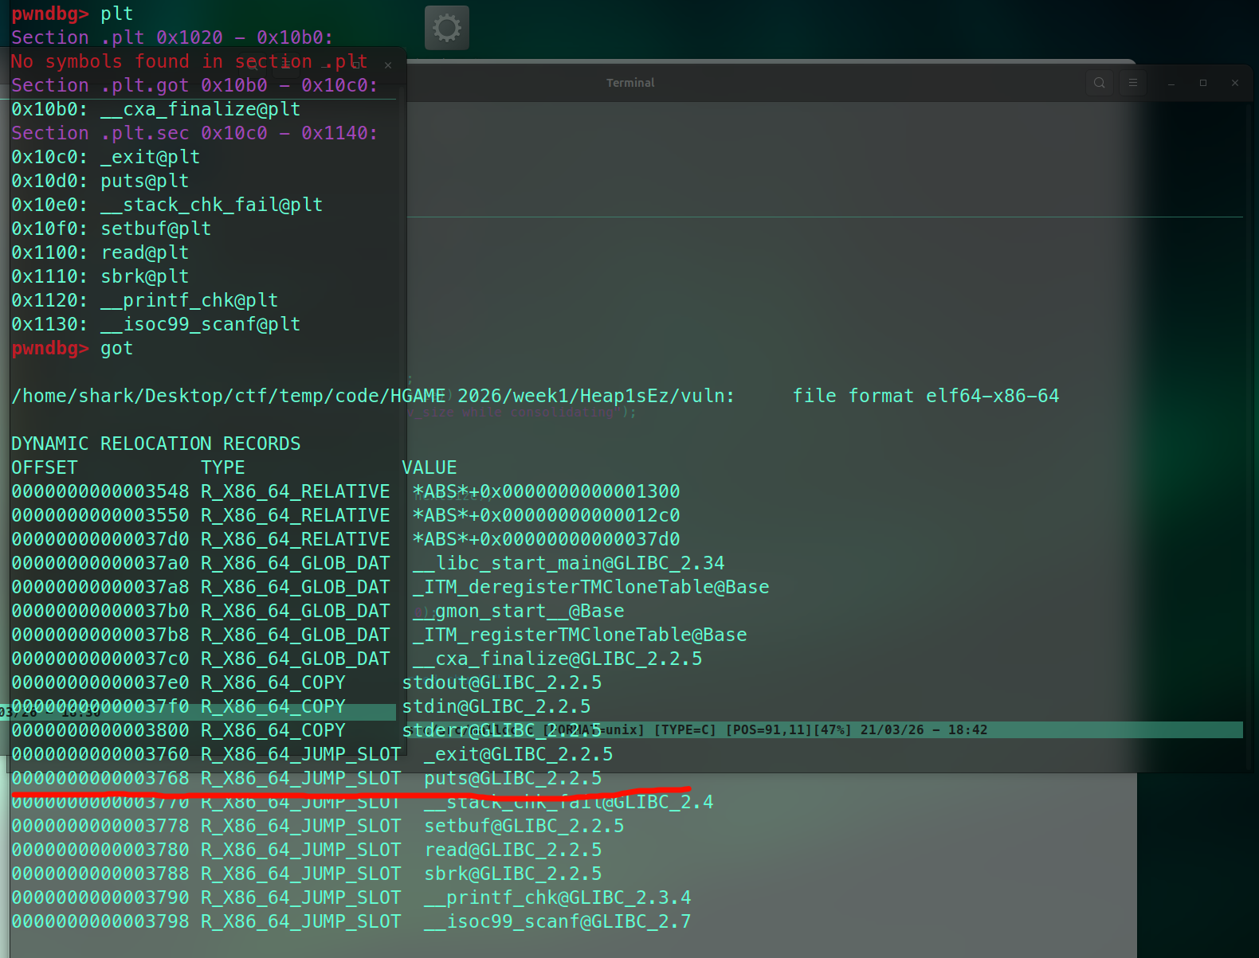Click [POS=91,11][47%] in the status line
This screenshot has height=958, width=1259.
click(x=788, y=730)
